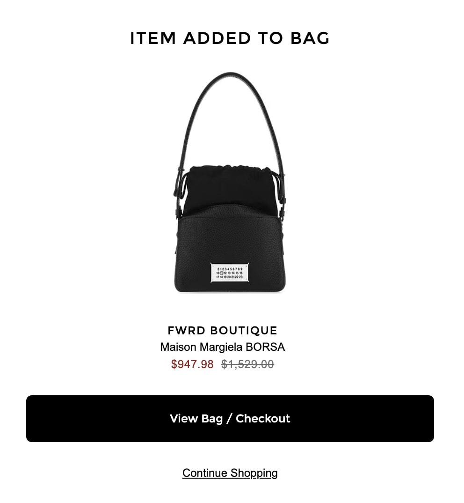Click the word BOUTIQUE in the brand label
Viewport: 464px width, 503px height.
(x=244, y=330)
